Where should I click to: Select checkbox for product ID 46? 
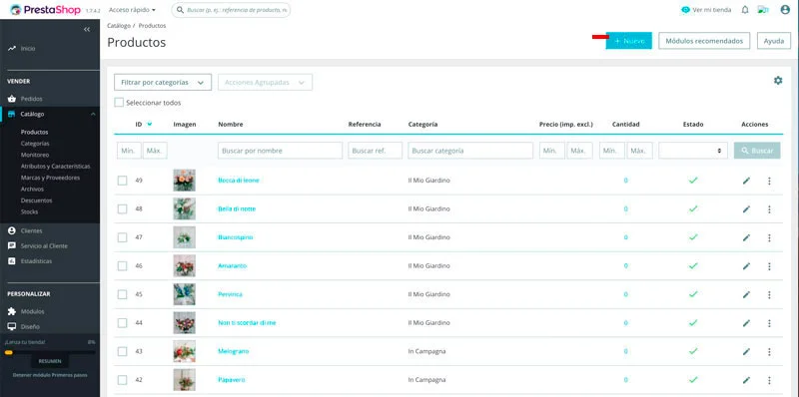click(122, 265)
